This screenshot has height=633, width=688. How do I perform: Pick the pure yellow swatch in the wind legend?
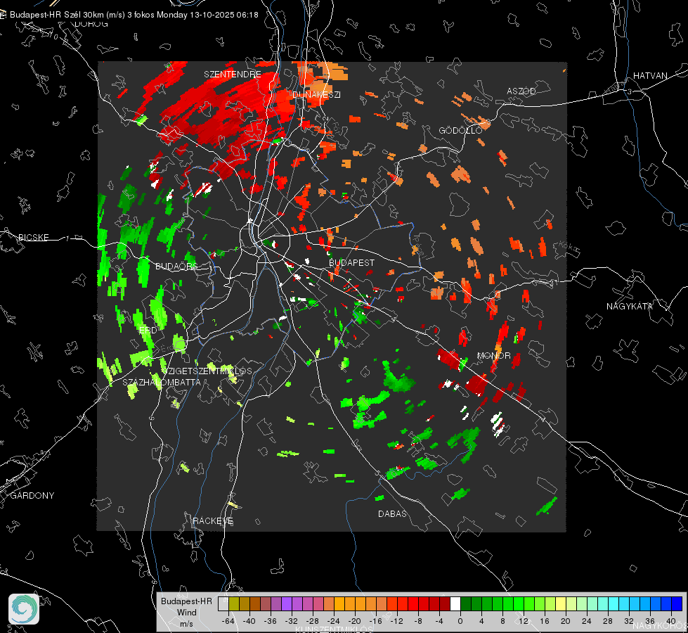point(561,604)
